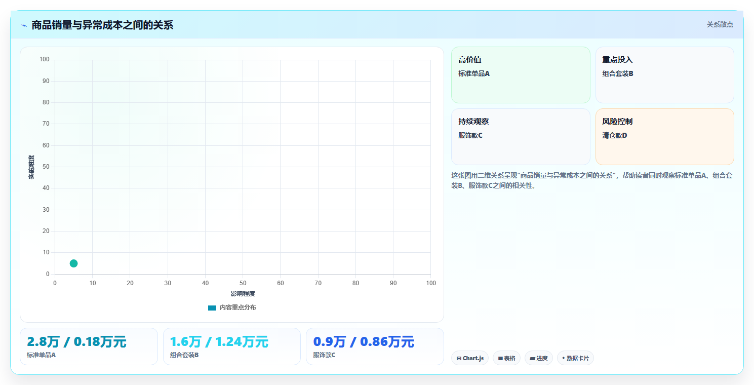The width and height of the screenshot is (754, 385).
Task: Click the 0.9万 / 0.86万元 metric value
Action: (x=364, y=342)
